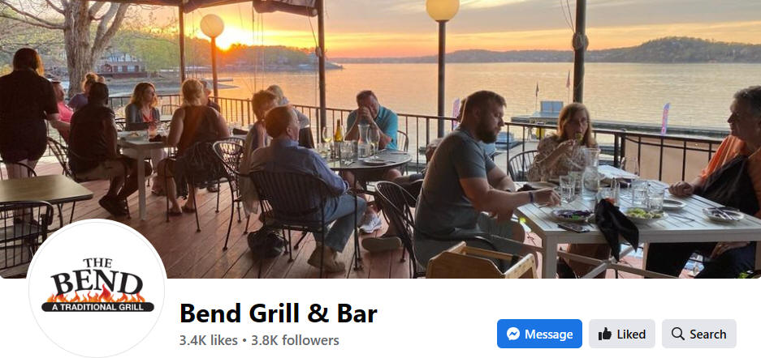Viewport: 761px width, 358px height.
Task: Open the page Search button
Action: tap(699, 334)
